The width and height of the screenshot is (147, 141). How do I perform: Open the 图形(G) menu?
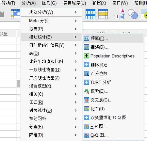(x=49, y=3)
